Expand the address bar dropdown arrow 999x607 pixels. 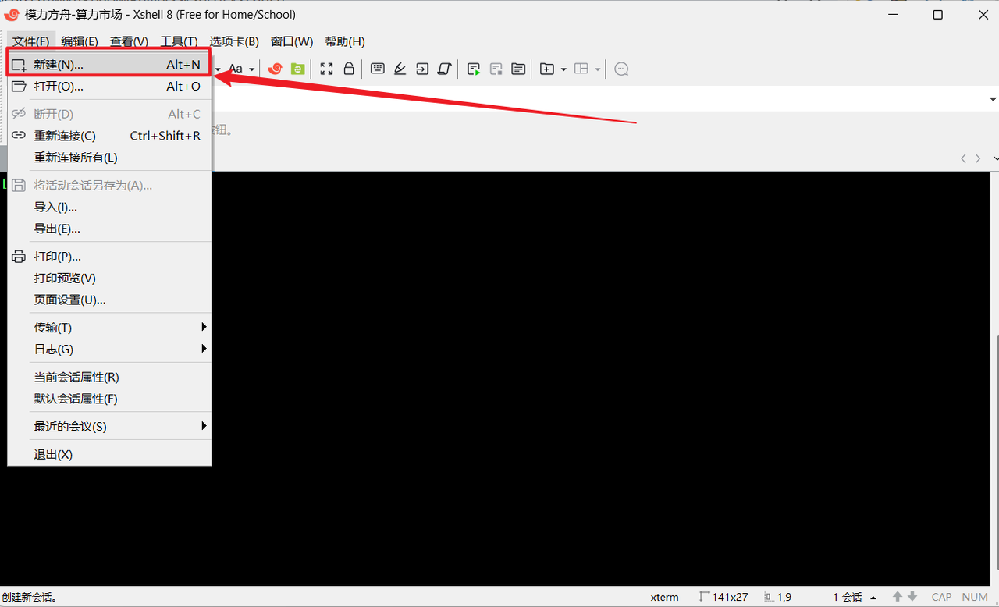pos(993,99)
